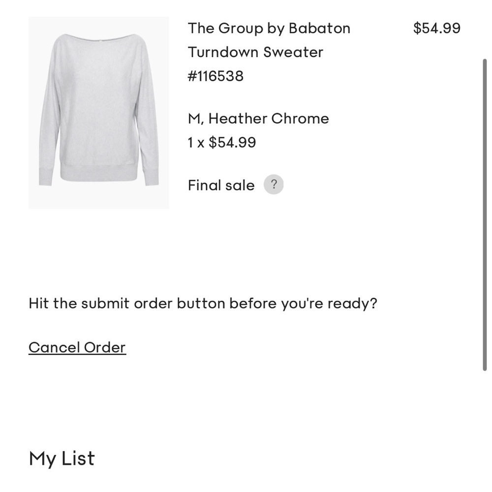The image size is (492, 492).
Task: Open The Group by Babaton product page
Action: (x=268, y=28)
